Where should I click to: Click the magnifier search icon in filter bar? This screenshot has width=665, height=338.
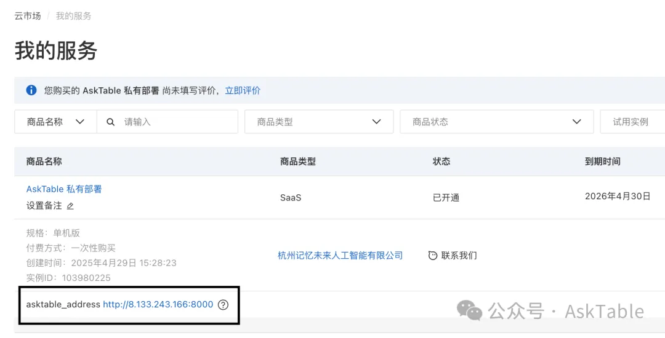tap(111, 122)
